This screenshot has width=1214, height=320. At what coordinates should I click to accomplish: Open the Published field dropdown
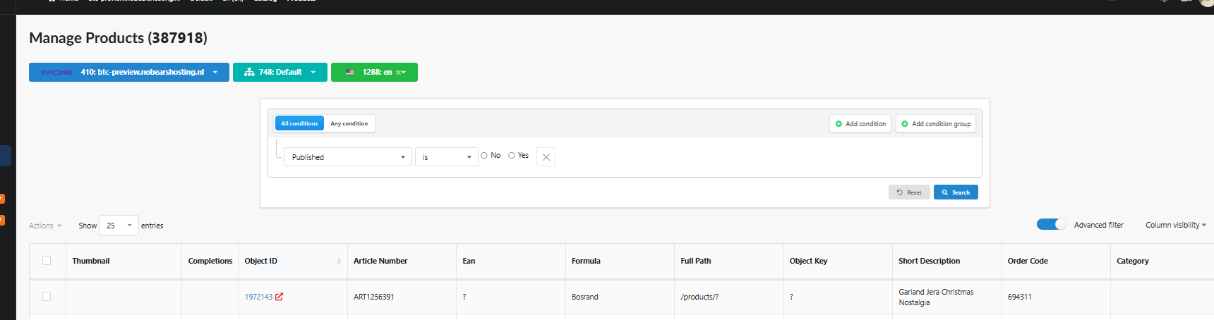(x=348, y=156)
